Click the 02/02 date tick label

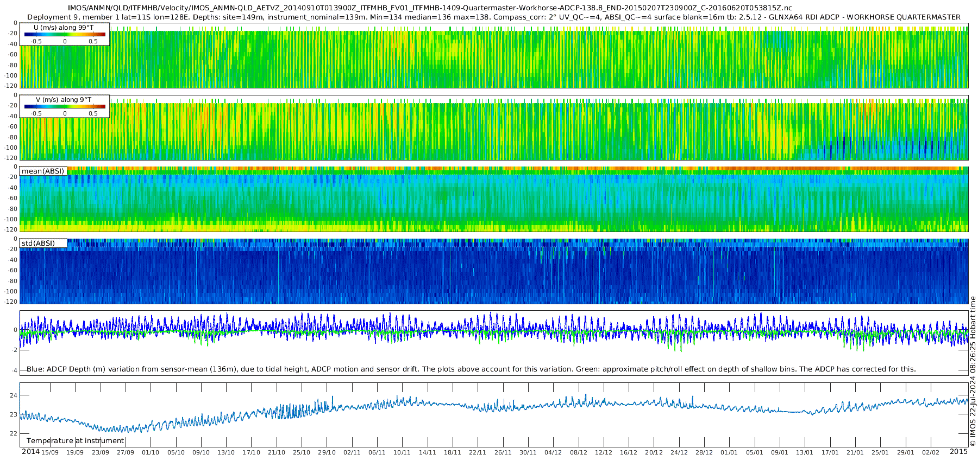click(x=931, y=452)
